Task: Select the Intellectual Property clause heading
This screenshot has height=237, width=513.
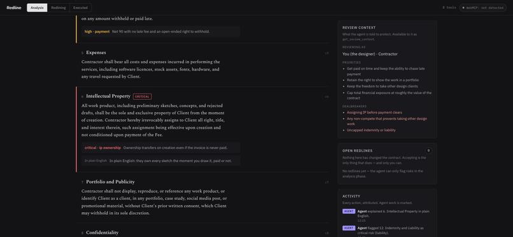Action: tap(108, 96)
